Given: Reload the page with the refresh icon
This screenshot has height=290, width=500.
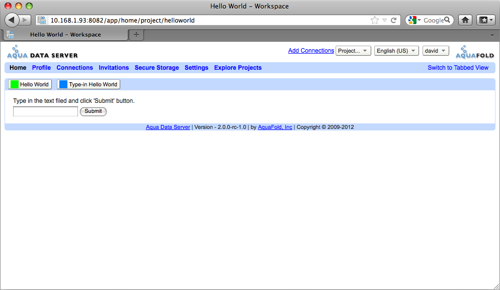Looking at the screenshot, I should pyautogui.click(x=394, y=21).
